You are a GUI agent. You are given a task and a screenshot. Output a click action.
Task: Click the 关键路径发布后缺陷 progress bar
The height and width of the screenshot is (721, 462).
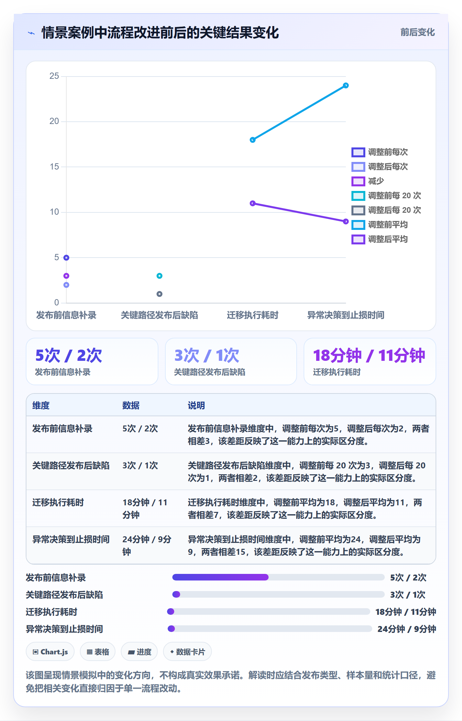pyautogui.click(x=278, y=594)
